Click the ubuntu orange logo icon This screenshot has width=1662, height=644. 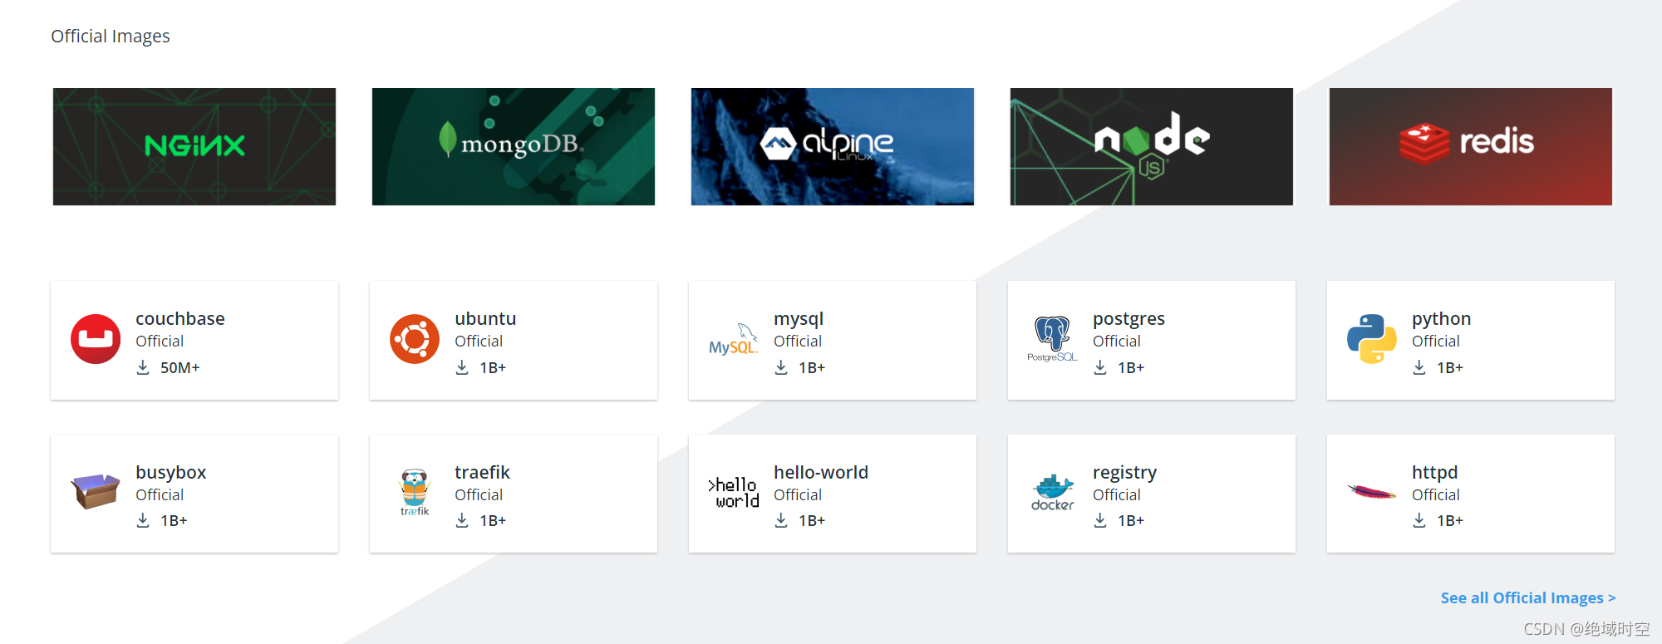tap(415, 339)
